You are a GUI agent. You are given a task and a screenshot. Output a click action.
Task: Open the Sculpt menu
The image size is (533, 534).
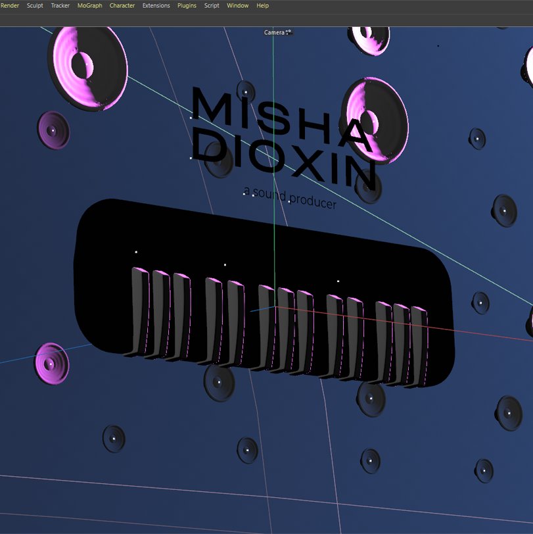tap(35, 5)
